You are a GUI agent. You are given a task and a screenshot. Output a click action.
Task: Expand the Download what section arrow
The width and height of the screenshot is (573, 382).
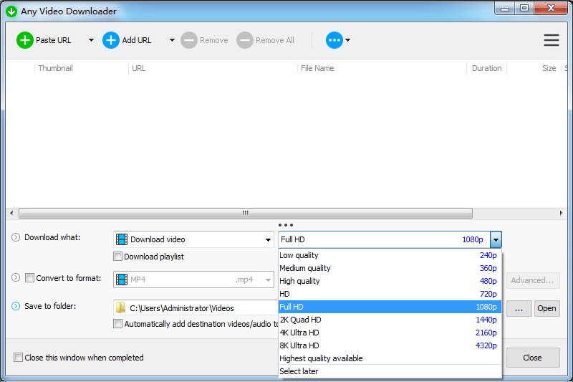pos(16,237)
